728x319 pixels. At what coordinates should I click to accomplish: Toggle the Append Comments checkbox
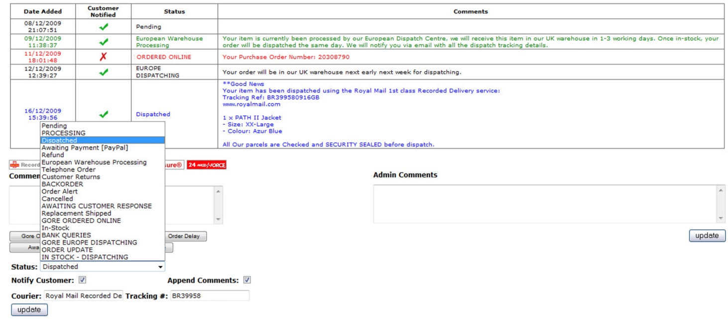pyautogui.click(x=247, y=280)
